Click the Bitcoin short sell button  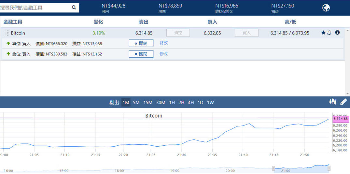[x=178, y=33]
